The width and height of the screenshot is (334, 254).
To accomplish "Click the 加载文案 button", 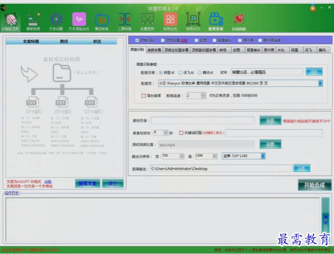I will pos(88,183).
